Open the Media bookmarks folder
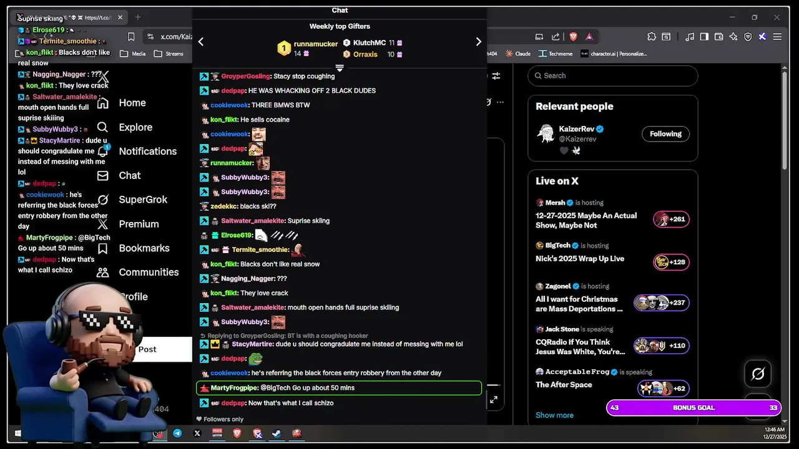 pyautogui.click(x=132, y=54)
